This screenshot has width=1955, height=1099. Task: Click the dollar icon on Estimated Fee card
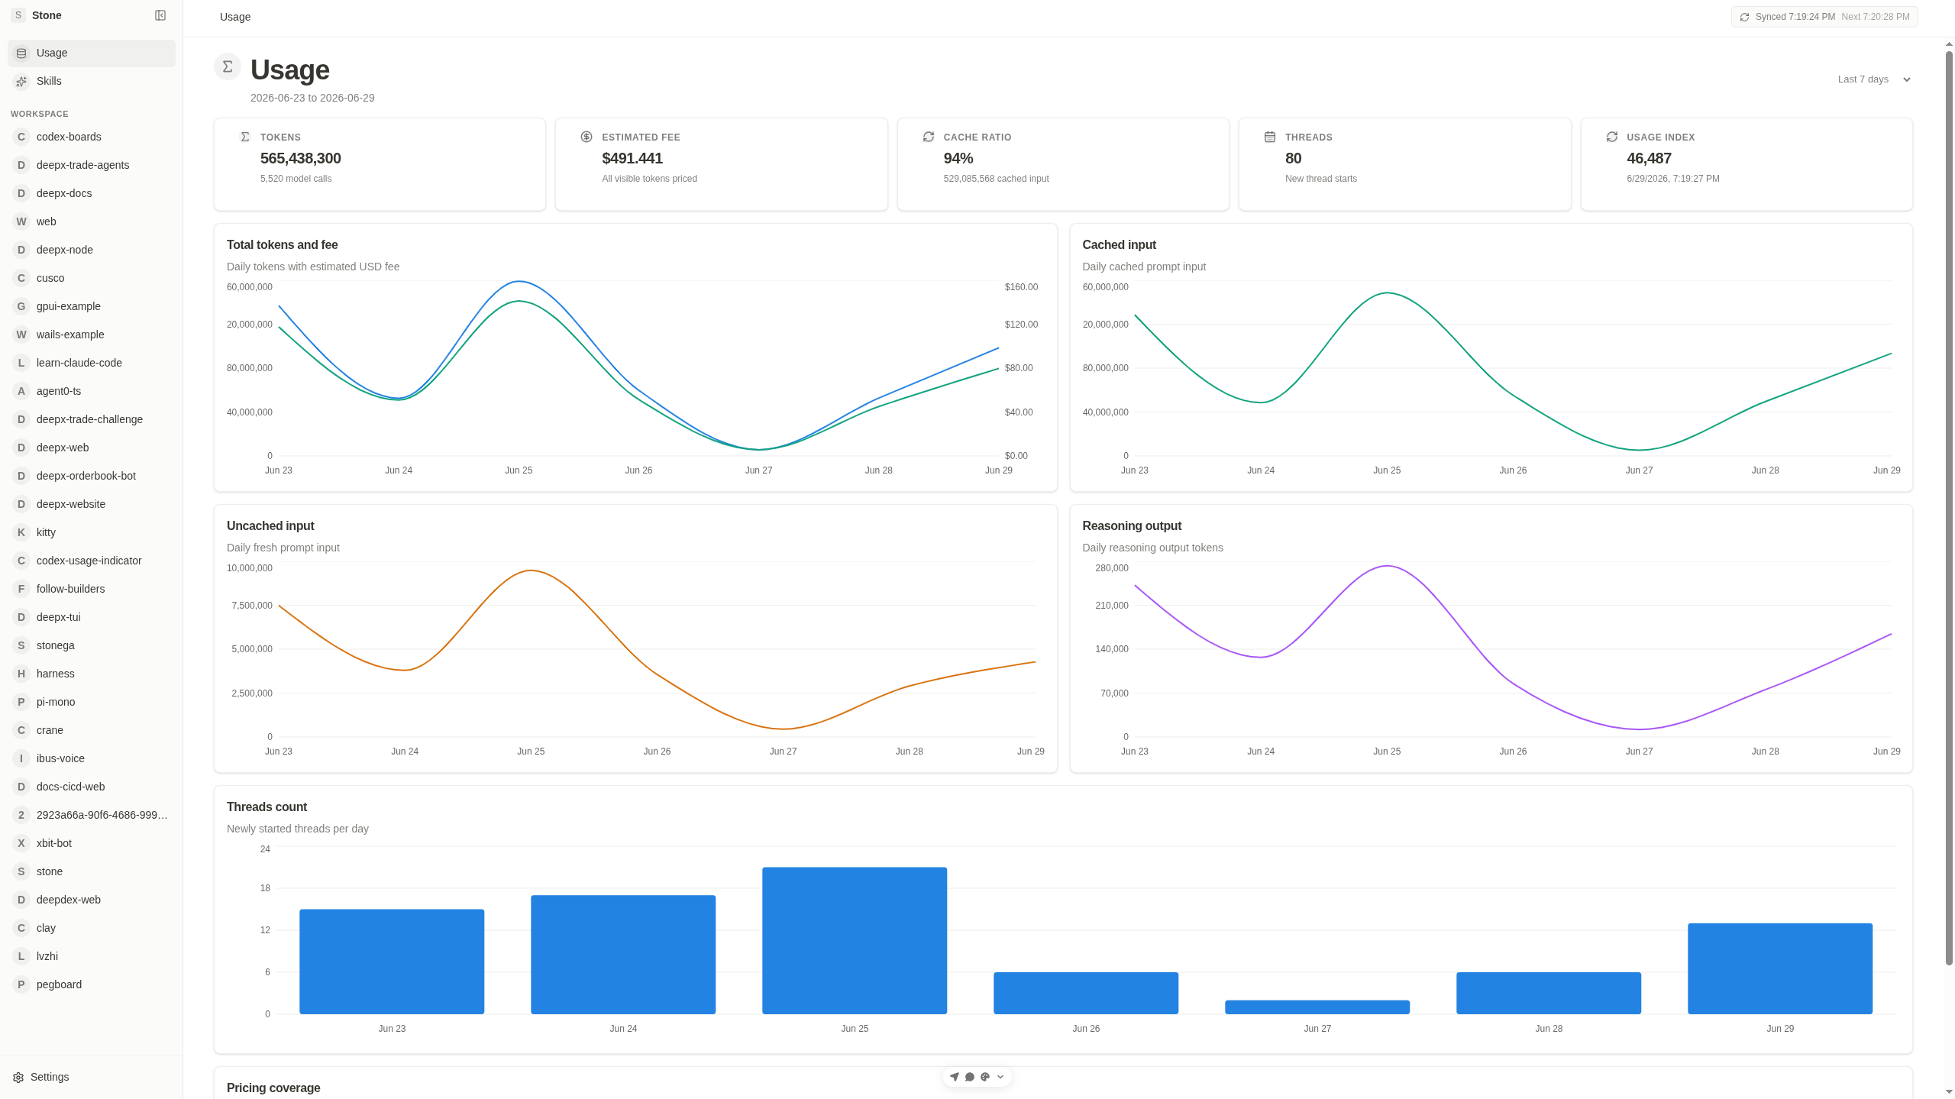(x=586, y=137)
